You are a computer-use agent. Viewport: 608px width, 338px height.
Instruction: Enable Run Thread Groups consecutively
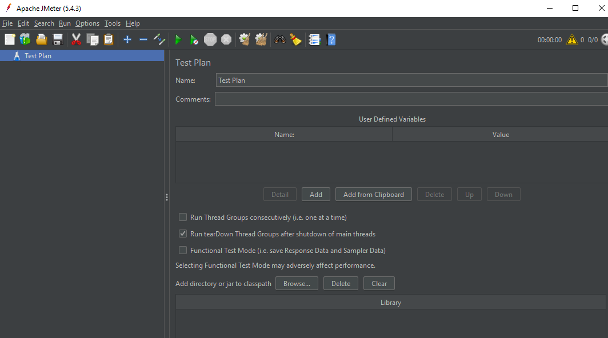point(183,217)
